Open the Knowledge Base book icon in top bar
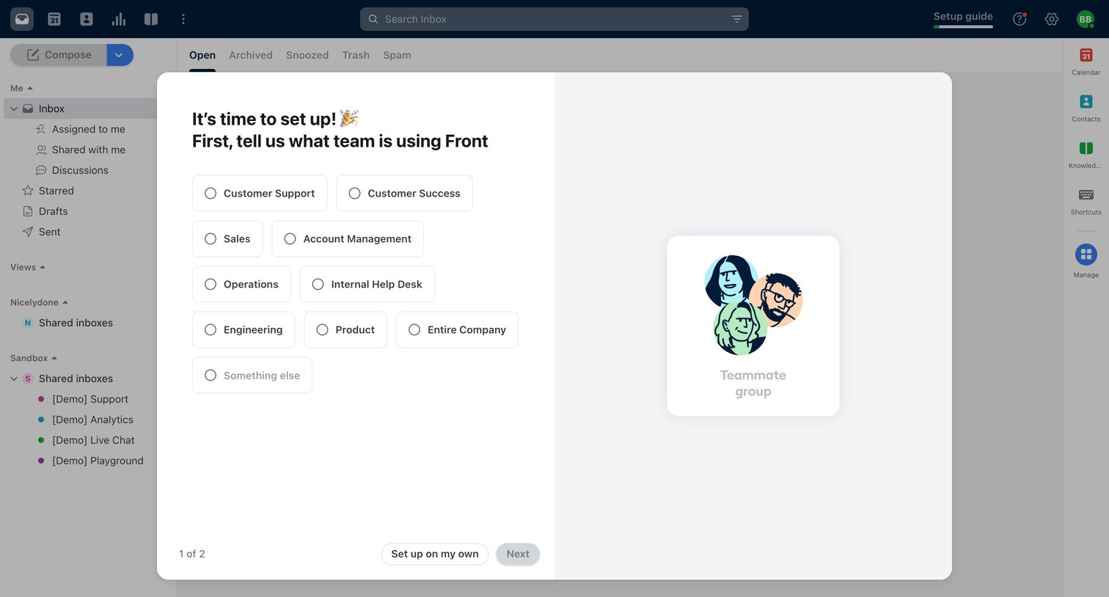The height and width of the screenshot is (597, 1109). 151,19
